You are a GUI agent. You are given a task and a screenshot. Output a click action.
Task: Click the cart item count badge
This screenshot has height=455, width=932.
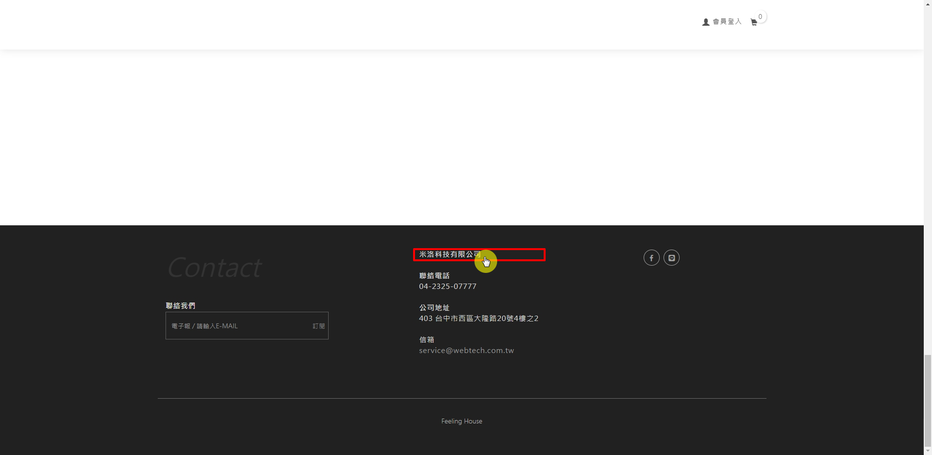(x=760, y=17)
